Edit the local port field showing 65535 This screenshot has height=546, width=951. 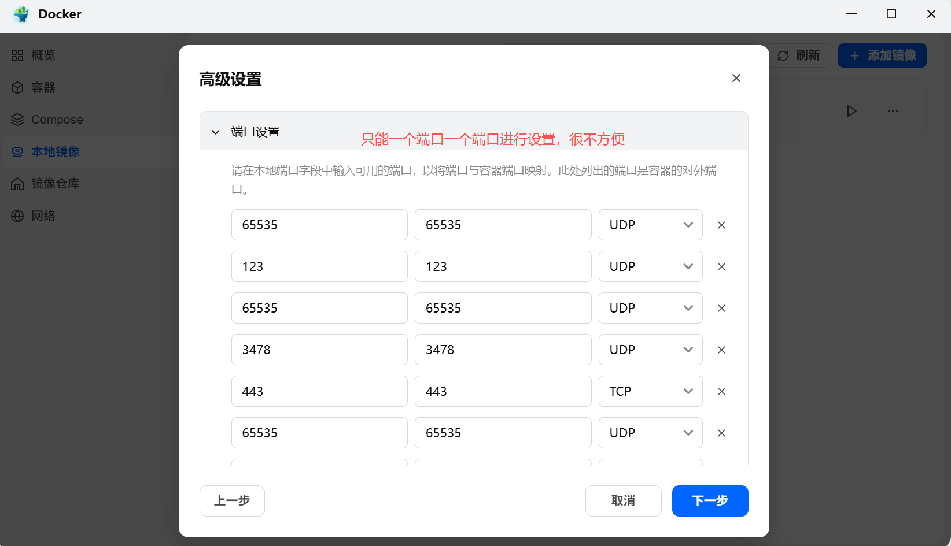[x=319, y=225]
